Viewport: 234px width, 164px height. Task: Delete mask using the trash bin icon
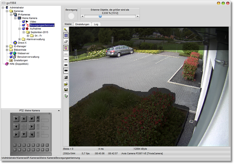click(66, 96)
